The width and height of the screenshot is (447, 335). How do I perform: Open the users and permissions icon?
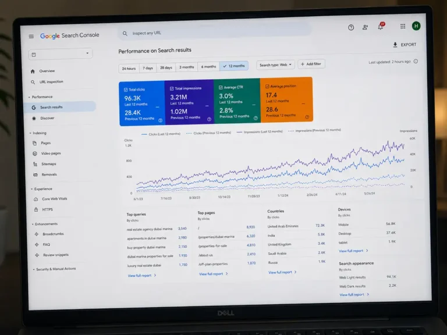(365, 27)
